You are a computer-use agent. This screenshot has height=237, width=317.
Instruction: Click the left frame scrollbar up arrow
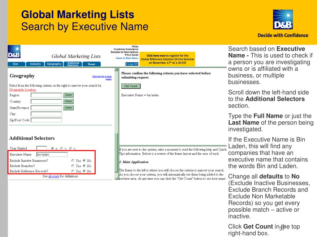click(x=116, y=69)
